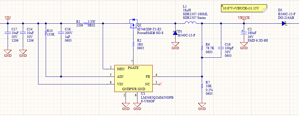
Task: Select the GND symbol under R7
Action: tap(202, 107)
